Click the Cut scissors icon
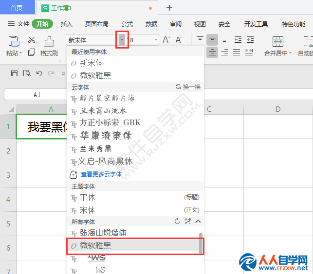The height and width of the screenshot is (274, 313). tap(32, 40)
